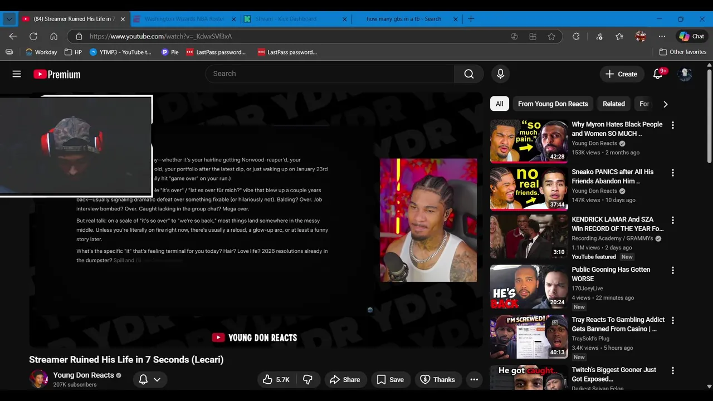Open the HP bookmarks folder
This screenshot has width=713, height=401.
[x=73, y=52]
